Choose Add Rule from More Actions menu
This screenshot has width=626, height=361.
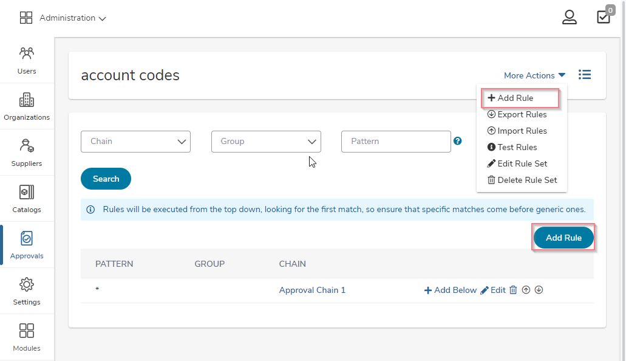click(520, 98)
